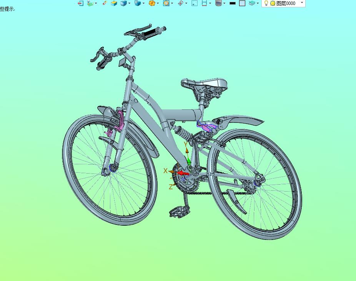This screenshot has height=281, width=356.
Task: Open dropdown next to zoom magnifier icon
Action: click(x=172, y=3)
